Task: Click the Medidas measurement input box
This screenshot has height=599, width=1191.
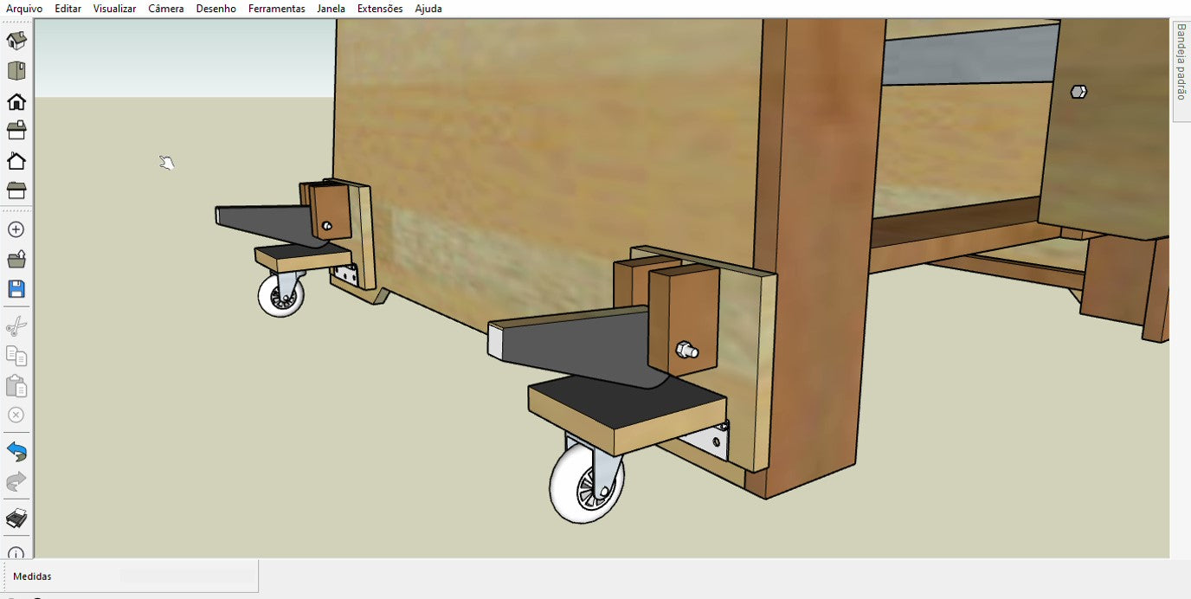Action: [187, 576]
